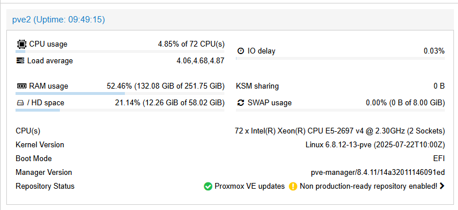Click the yellow repository warning icon
Screen dimensions: 458x210
click(293, 186)
